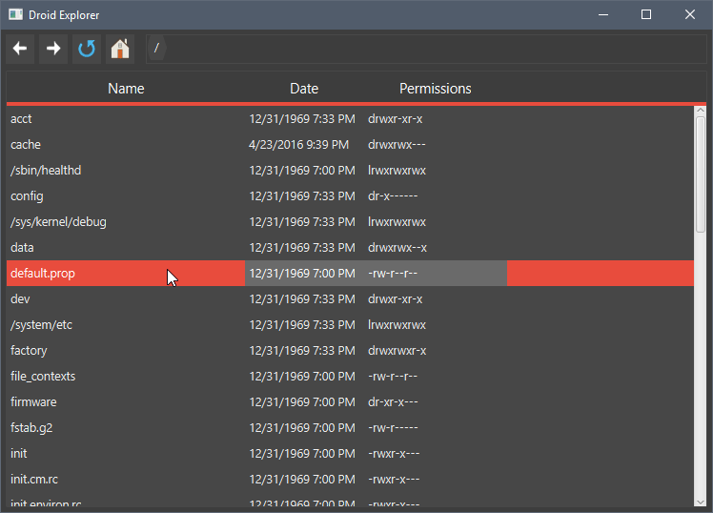Select the factory folder
713x513 pixels.
pos(350,351)
